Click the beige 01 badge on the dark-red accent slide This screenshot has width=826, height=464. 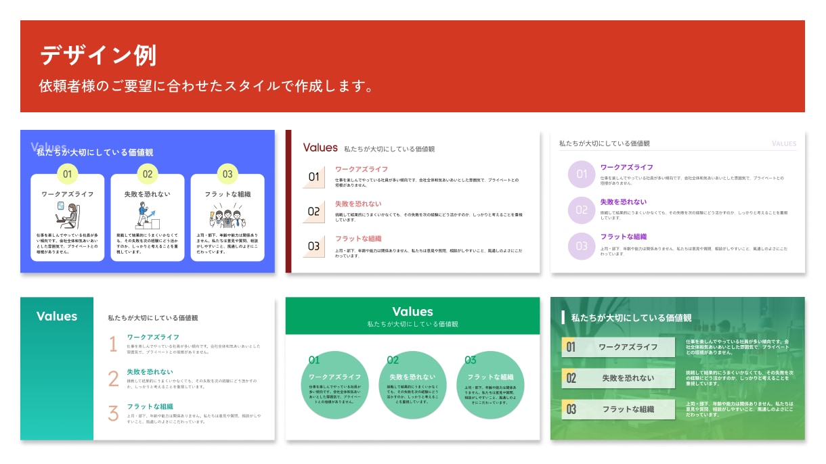(x=315, y=177)
